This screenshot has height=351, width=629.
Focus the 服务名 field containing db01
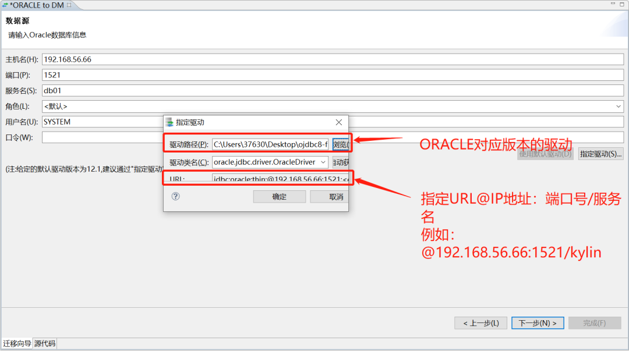point(333,91)
